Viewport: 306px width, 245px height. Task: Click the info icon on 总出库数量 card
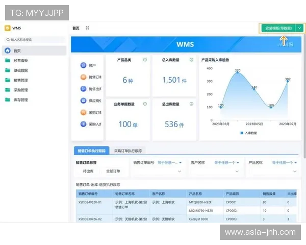pyautogui.click(x=191, y=104)
